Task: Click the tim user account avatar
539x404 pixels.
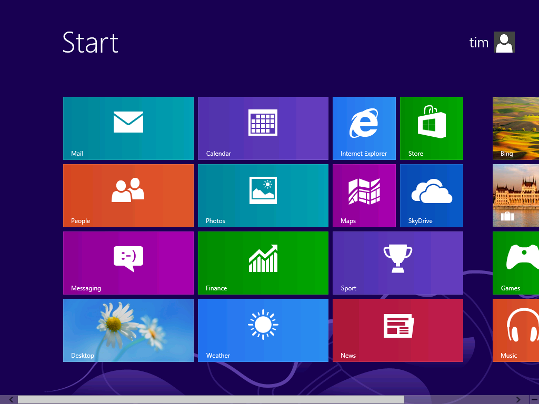Action: (504, 42)
